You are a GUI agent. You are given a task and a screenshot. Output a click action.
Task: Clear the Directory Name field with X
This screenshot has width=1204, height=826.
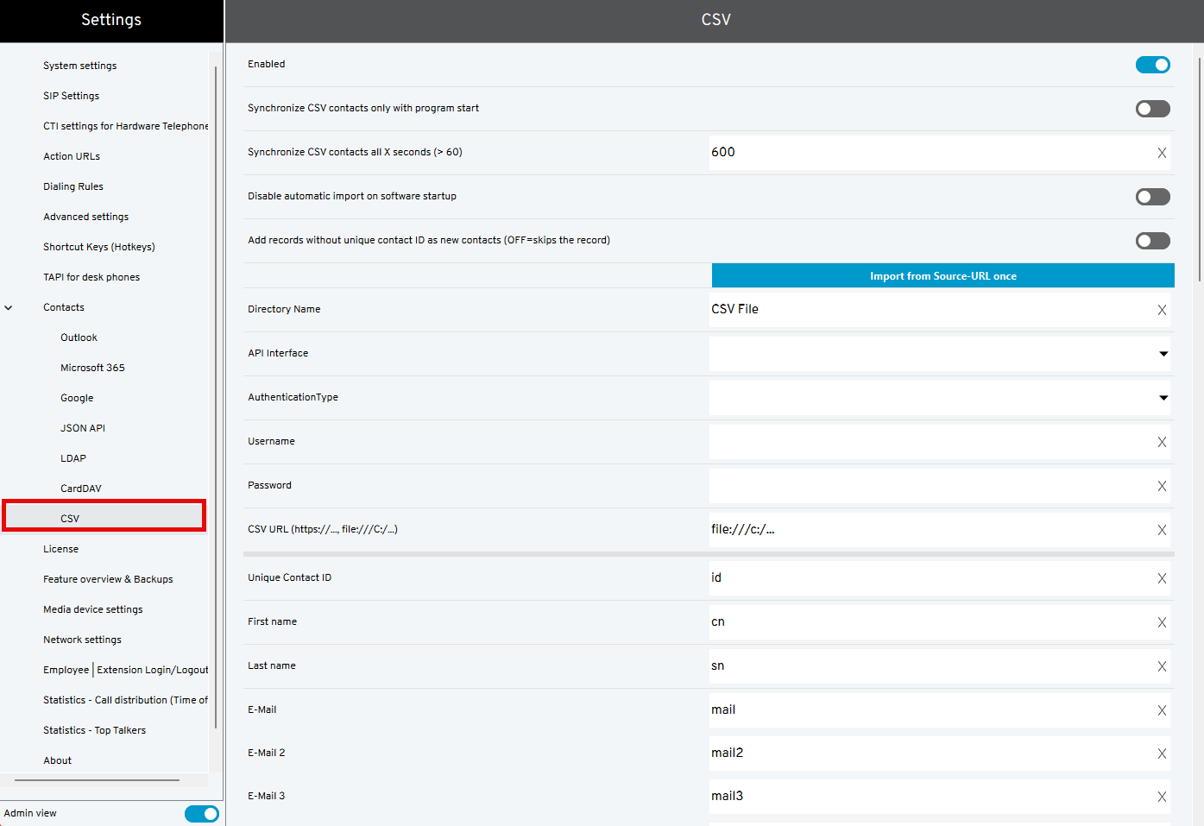coord(1162,310)
